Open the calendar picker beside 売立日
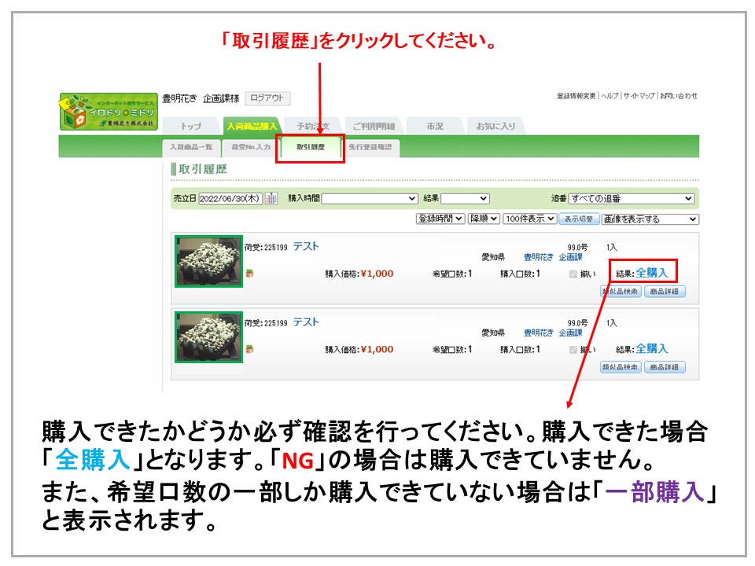The height and width of the screenshot is (566, 755). coord(271,199)
